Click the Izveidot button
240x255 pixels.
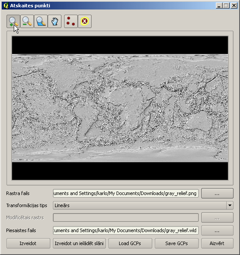(28, 243)
